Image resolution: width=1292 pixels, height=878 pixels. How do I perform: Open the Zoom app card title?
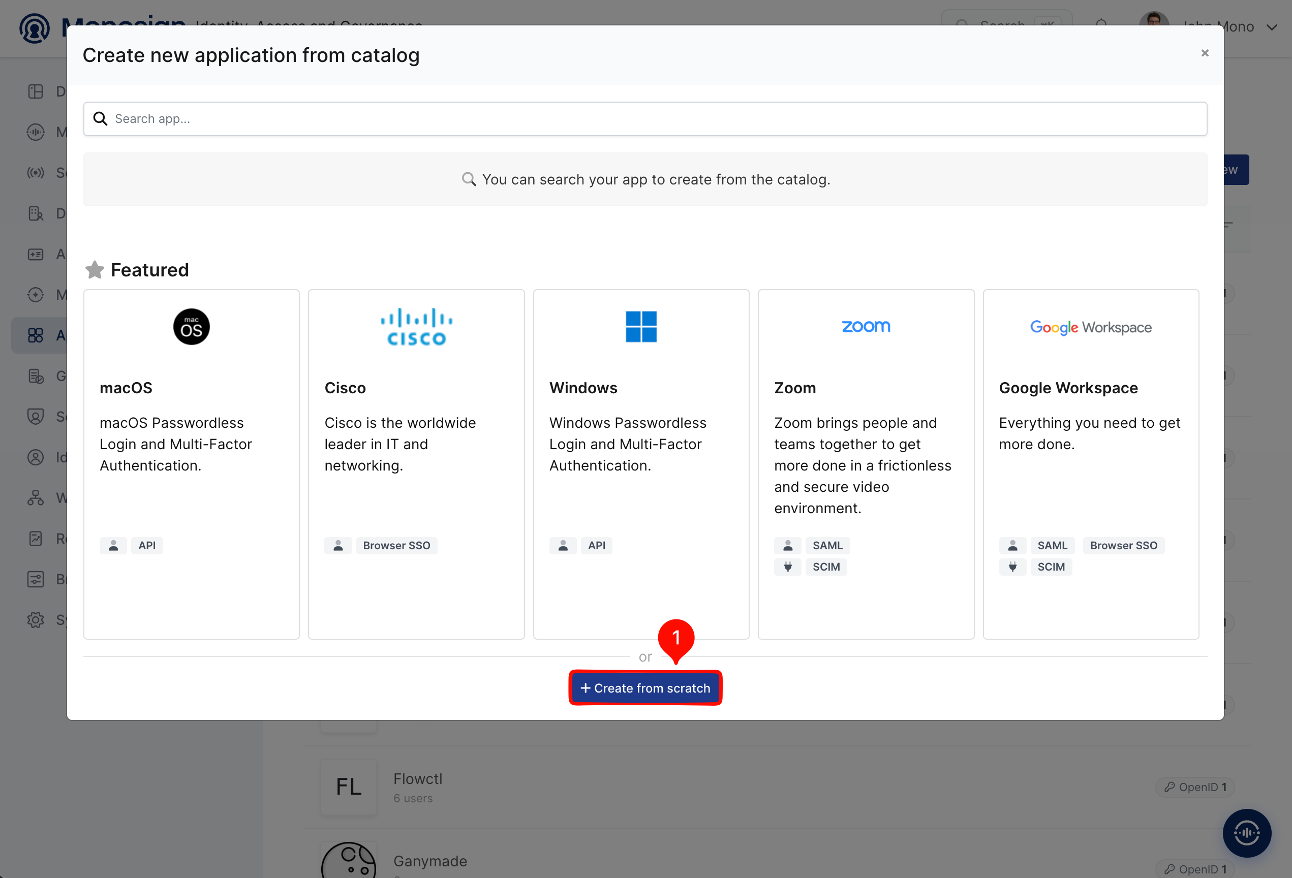coord(795,388)
